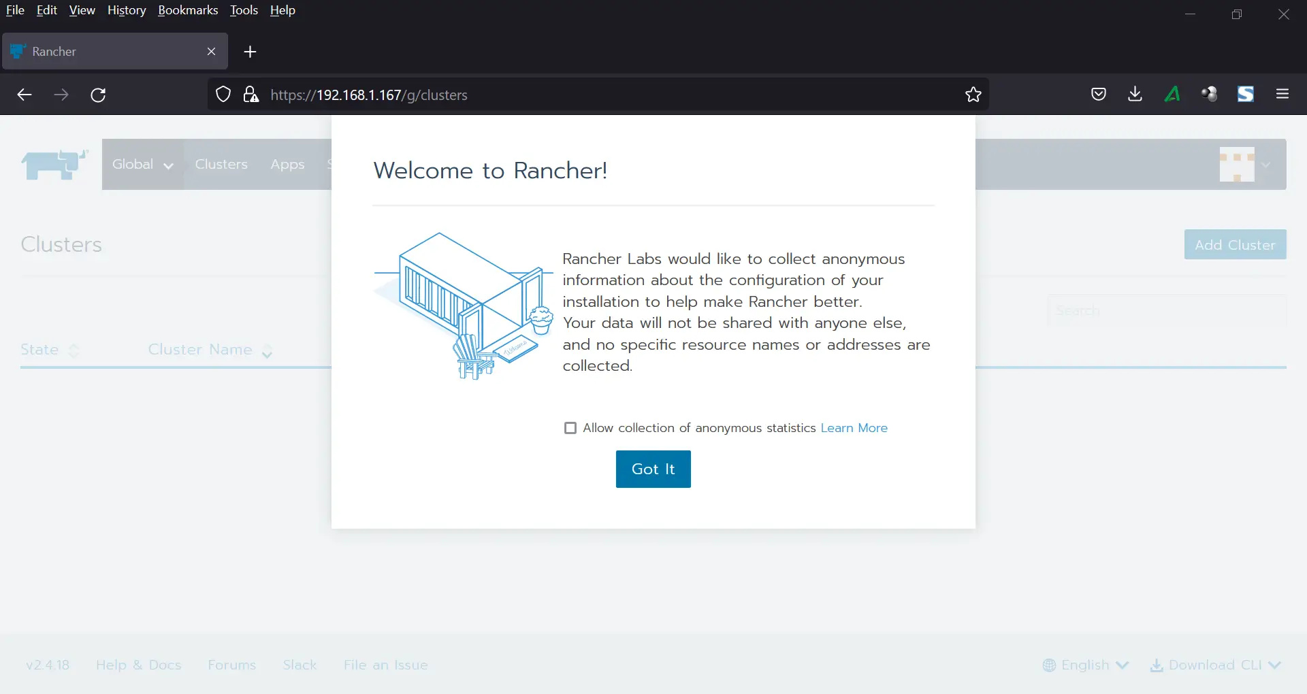The width and height of the screenshot is (1307, 694).
Task: Focus the clusters Search field
Action: [x=1167, y=310]
